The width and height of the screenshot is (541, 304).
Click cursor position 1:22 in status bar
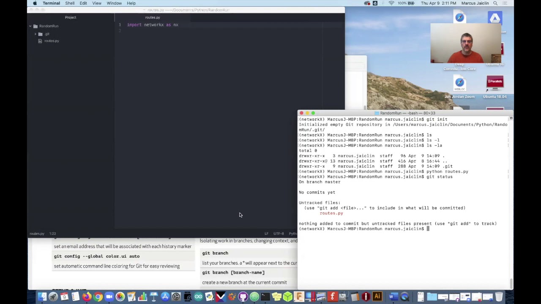point(52,233)
